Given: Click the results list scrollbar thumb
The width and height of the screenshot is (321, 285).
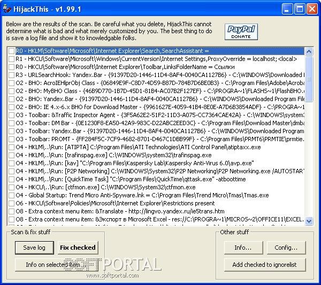Looking at the screenshot, I should tap(309, 79).
